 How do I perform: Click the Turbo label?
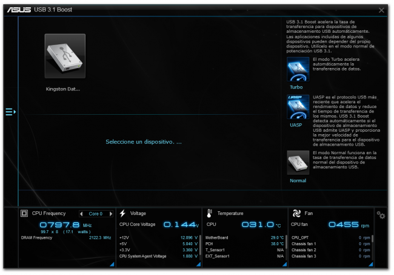coord(296,87)
